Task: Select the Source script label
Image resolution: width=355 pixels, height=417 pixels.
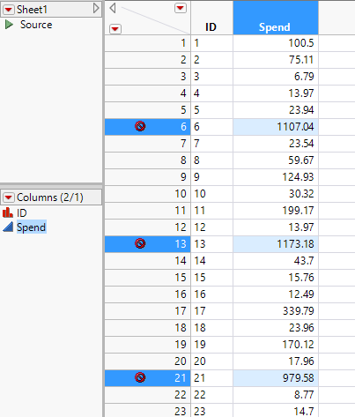Action: coord(36,25)
